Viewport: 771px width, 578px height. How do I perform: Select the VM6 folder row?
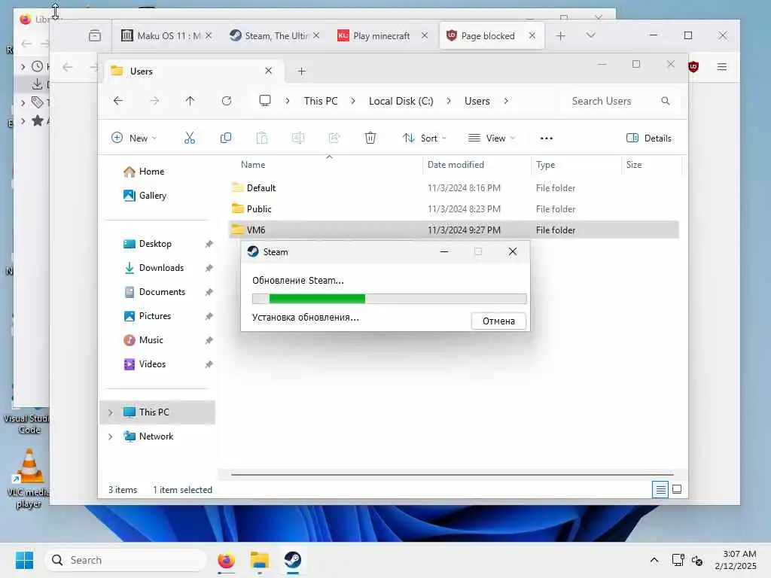coord(453,230)
